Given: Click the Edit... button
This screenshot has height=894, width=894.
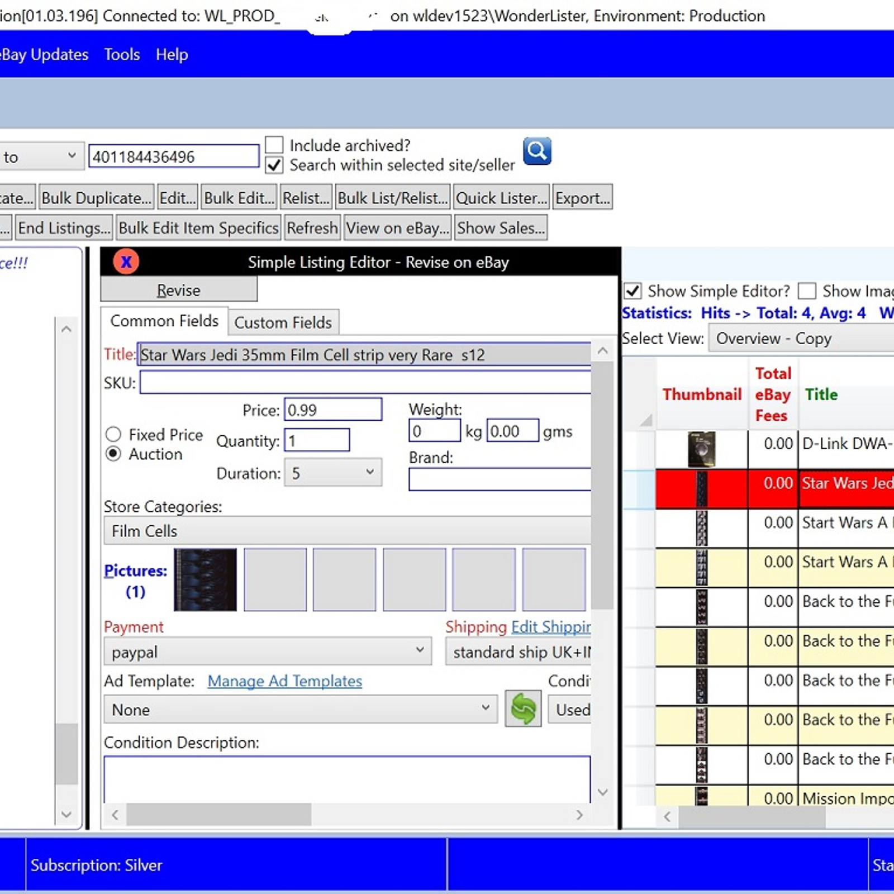Looking at the screenshot, I should point(178,198).
